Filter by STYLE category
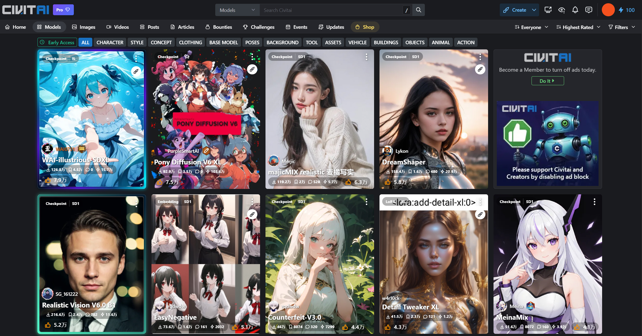This screenshot has width=642, height=336. coord(137,42)
